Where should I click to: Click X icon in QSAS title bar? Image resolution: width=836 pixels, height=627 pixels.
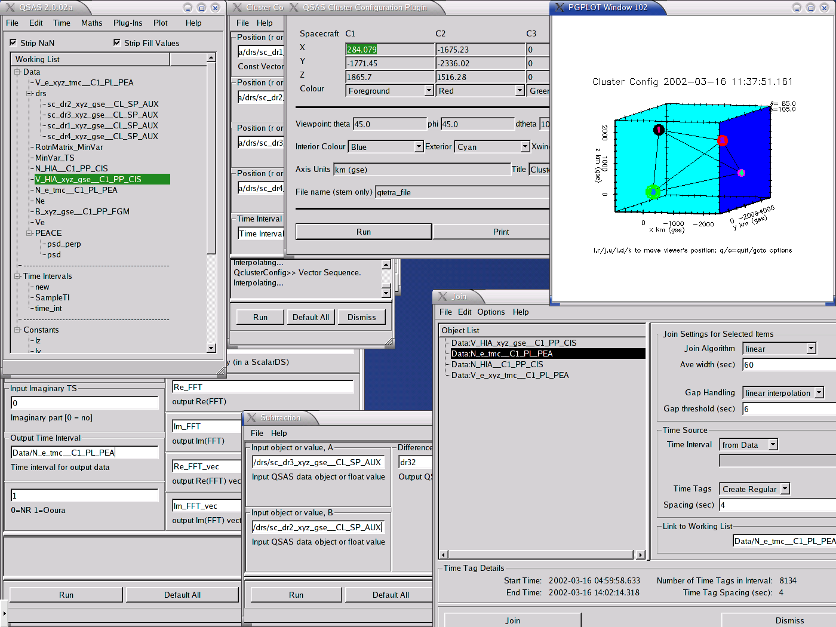[x=11, y=8]
